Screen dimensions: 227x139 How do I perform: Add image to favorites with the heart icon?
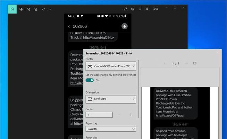(x=43, y=9)
